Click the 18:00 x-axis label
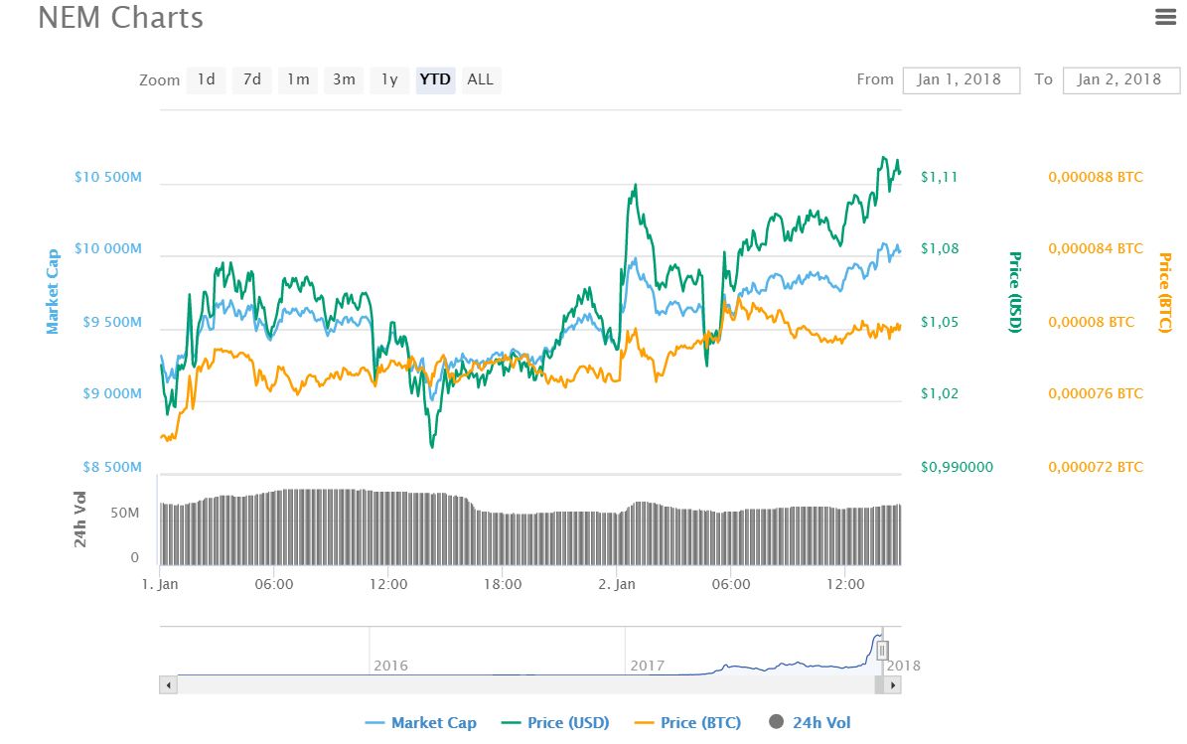The height and width of the screenshot is (744, 1187). tap(503, 584)
